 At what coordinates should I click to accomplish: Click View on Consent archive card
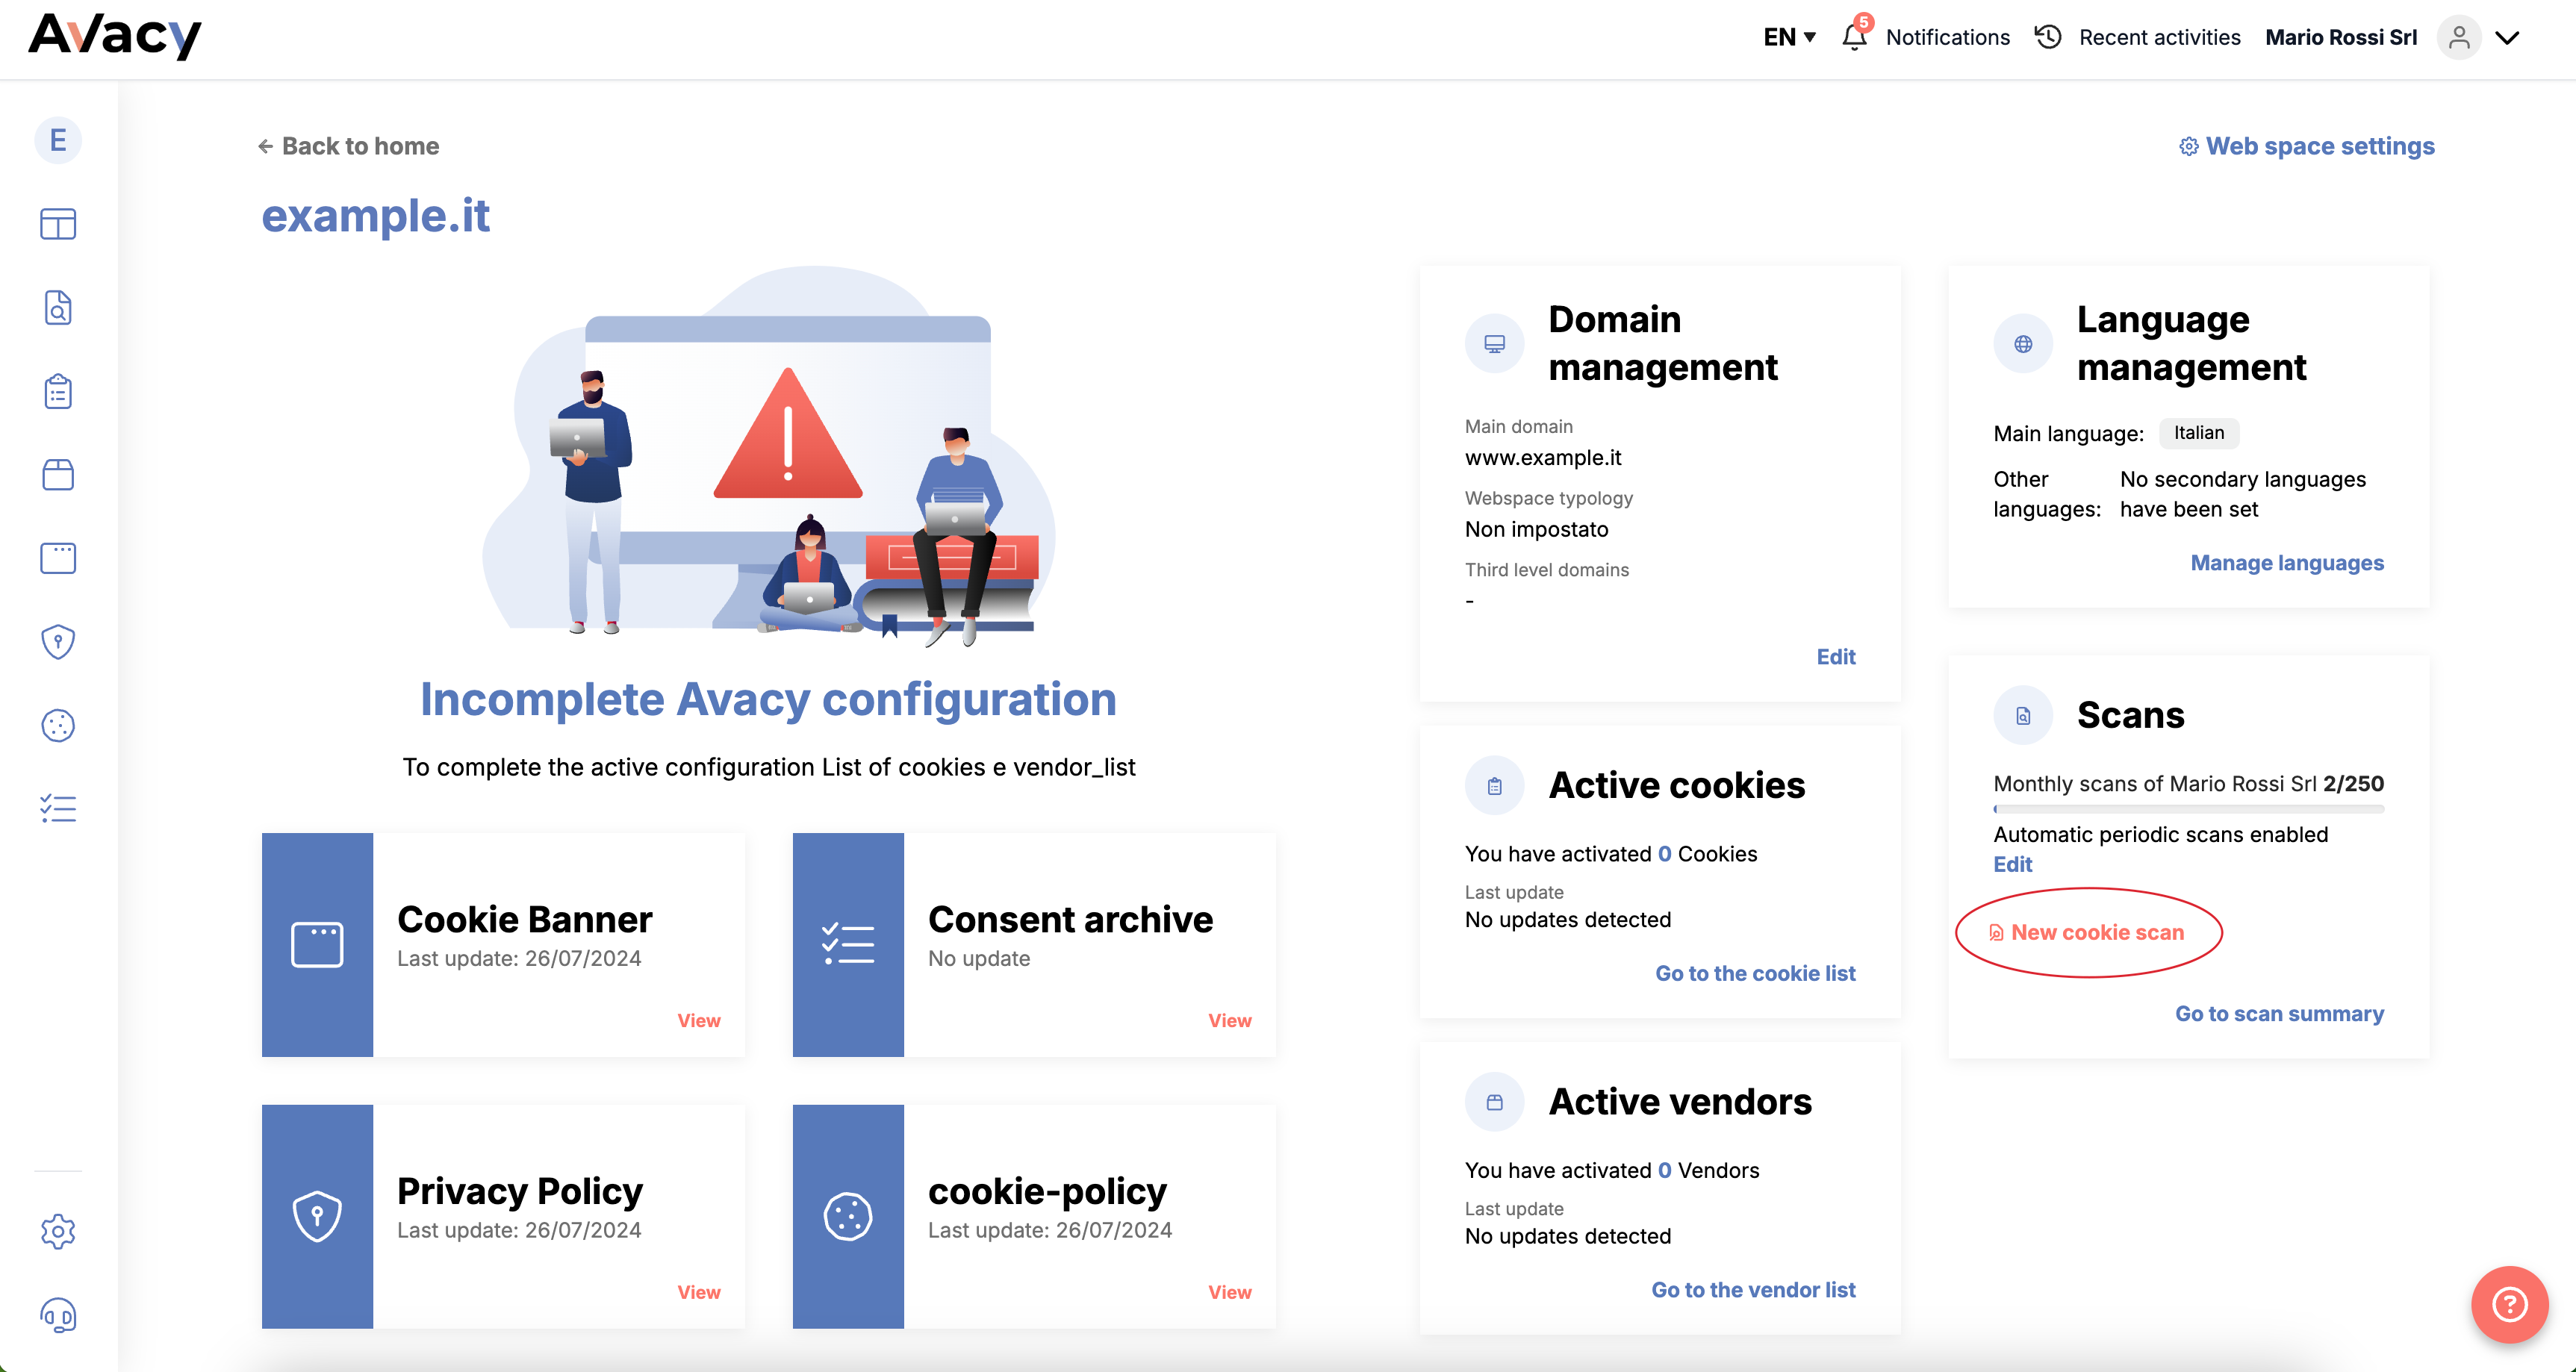pyautogui.click(x=1229, y=1020)
